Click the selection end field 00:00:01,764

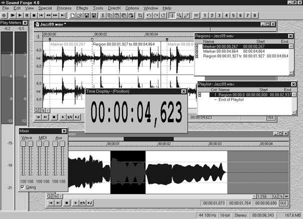(x=240, y=203)
